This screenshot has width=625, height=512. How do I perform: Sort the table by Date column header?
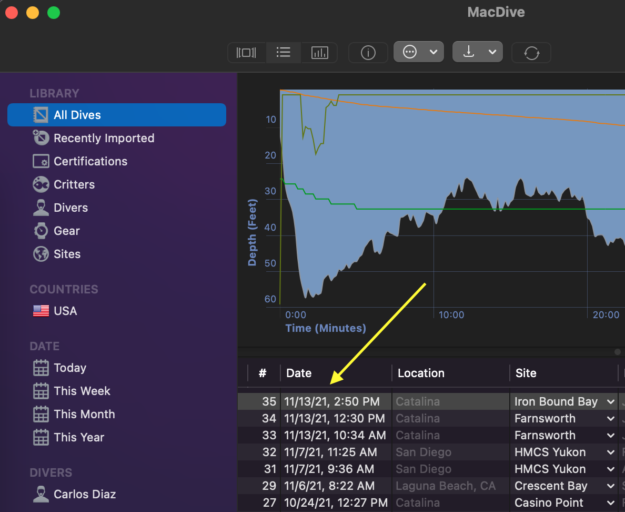coord(299,373)
